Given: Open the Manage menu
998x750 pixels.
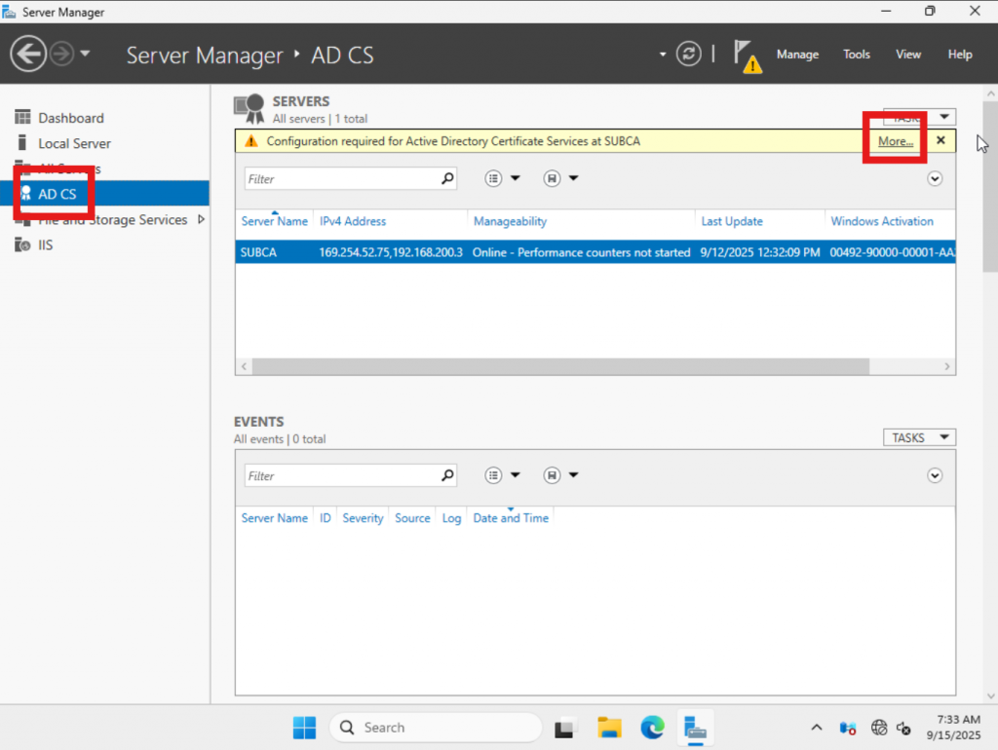Looking at the screenshot, I should point(797,55).
